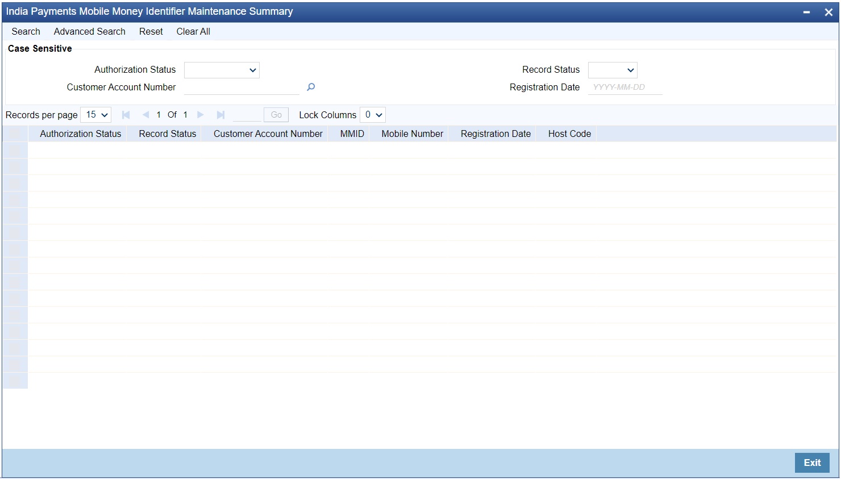Open the Record Status dropdown
Screen dimensions: 841x479
613,70
